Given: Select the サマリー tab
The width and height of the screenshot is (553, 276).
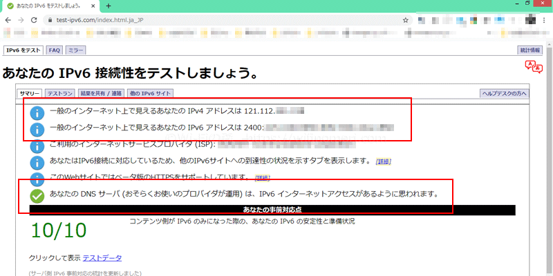Looking at the screenshot, I should pos(30,93).
